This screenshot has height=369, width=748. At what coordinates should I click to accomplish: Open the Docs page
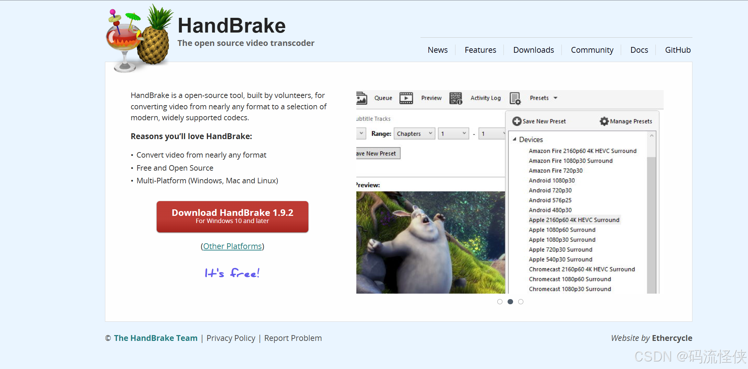point(639,50)
